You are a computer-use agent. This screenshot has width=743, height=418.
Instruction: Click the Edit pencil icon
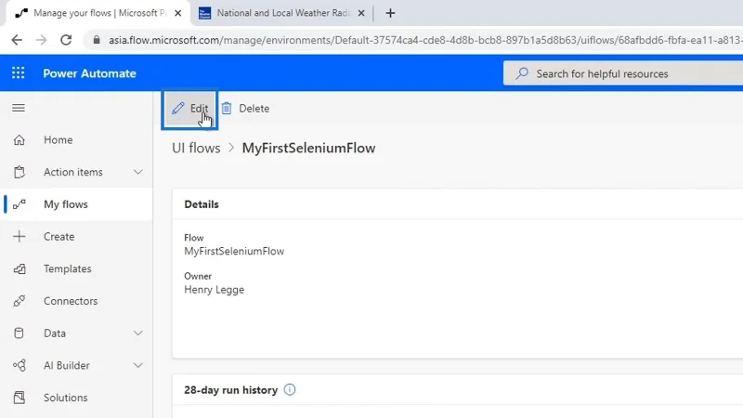coord(177,108)
